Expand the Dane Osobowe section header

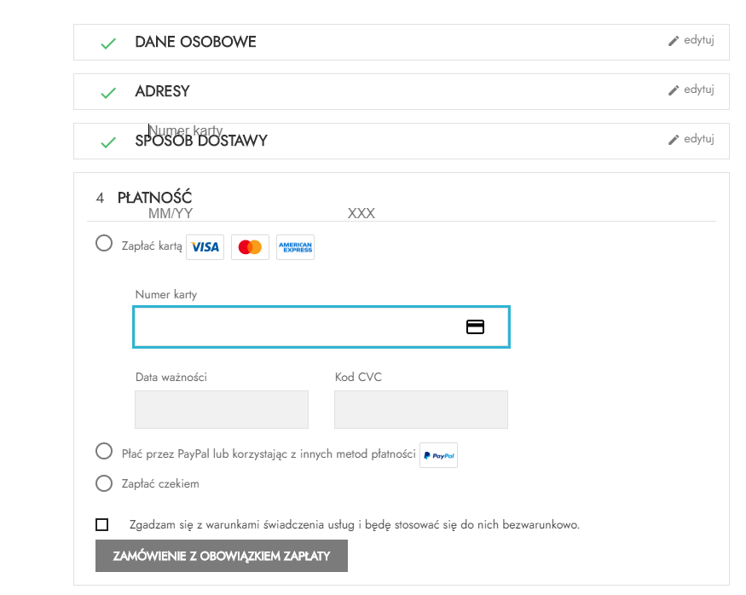click(x=195, y=42)
